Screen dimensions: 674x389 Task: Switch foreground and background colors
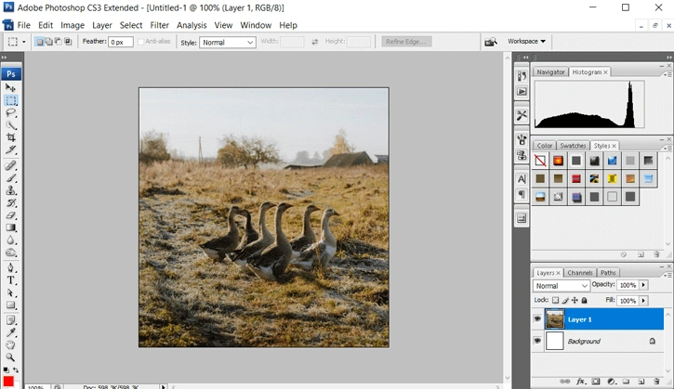16,370
